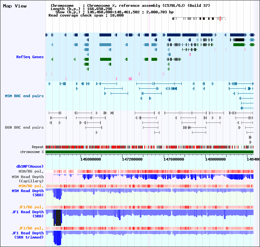Click the chromosome Length value 166,650,296

(100, 9)
